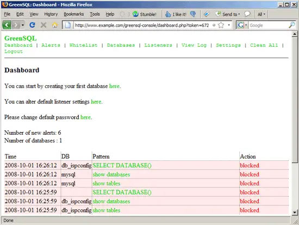Viewport: 299px width, 225px height.
Task: Click the Stop loading X icon
Action: coord(43,25)
